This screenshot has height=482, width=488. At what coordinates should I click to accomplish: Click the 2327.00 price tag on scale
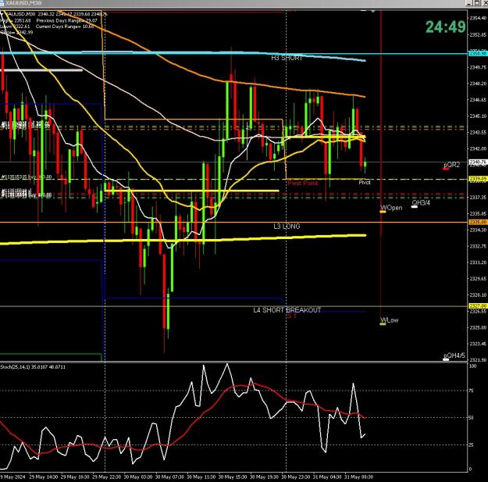coord(478,306)
